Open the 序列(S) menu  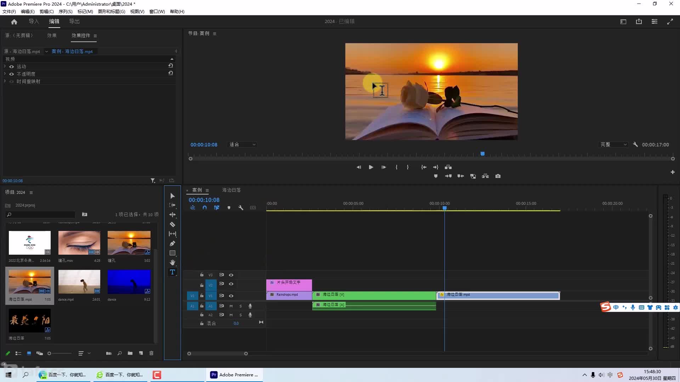pyautogui.click(x=66, y=12)
